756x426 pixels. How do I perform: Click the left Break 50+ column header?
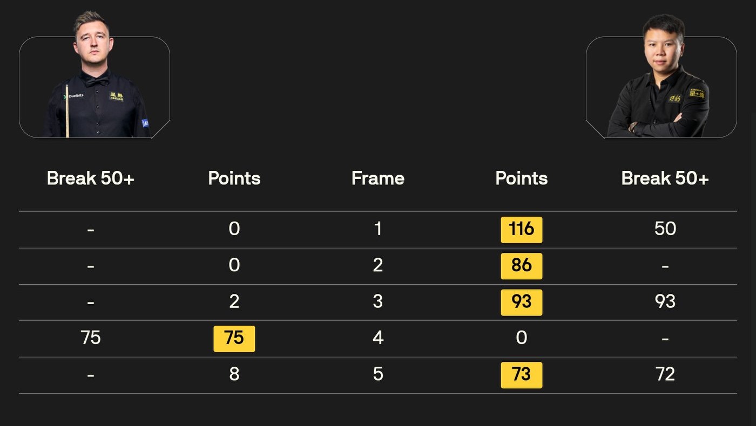[x=90, y=178]
